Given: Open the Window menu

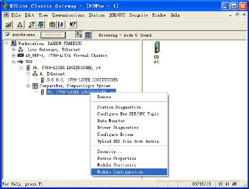Looking at the screenshot, I should [159, 15].
